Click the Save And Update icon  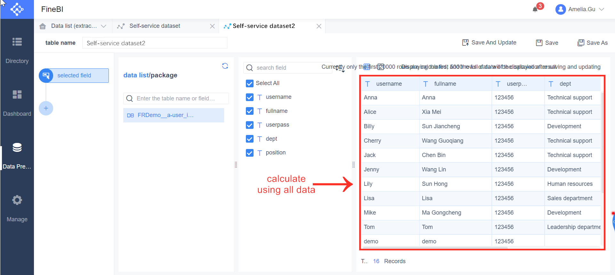pos(465,43)
